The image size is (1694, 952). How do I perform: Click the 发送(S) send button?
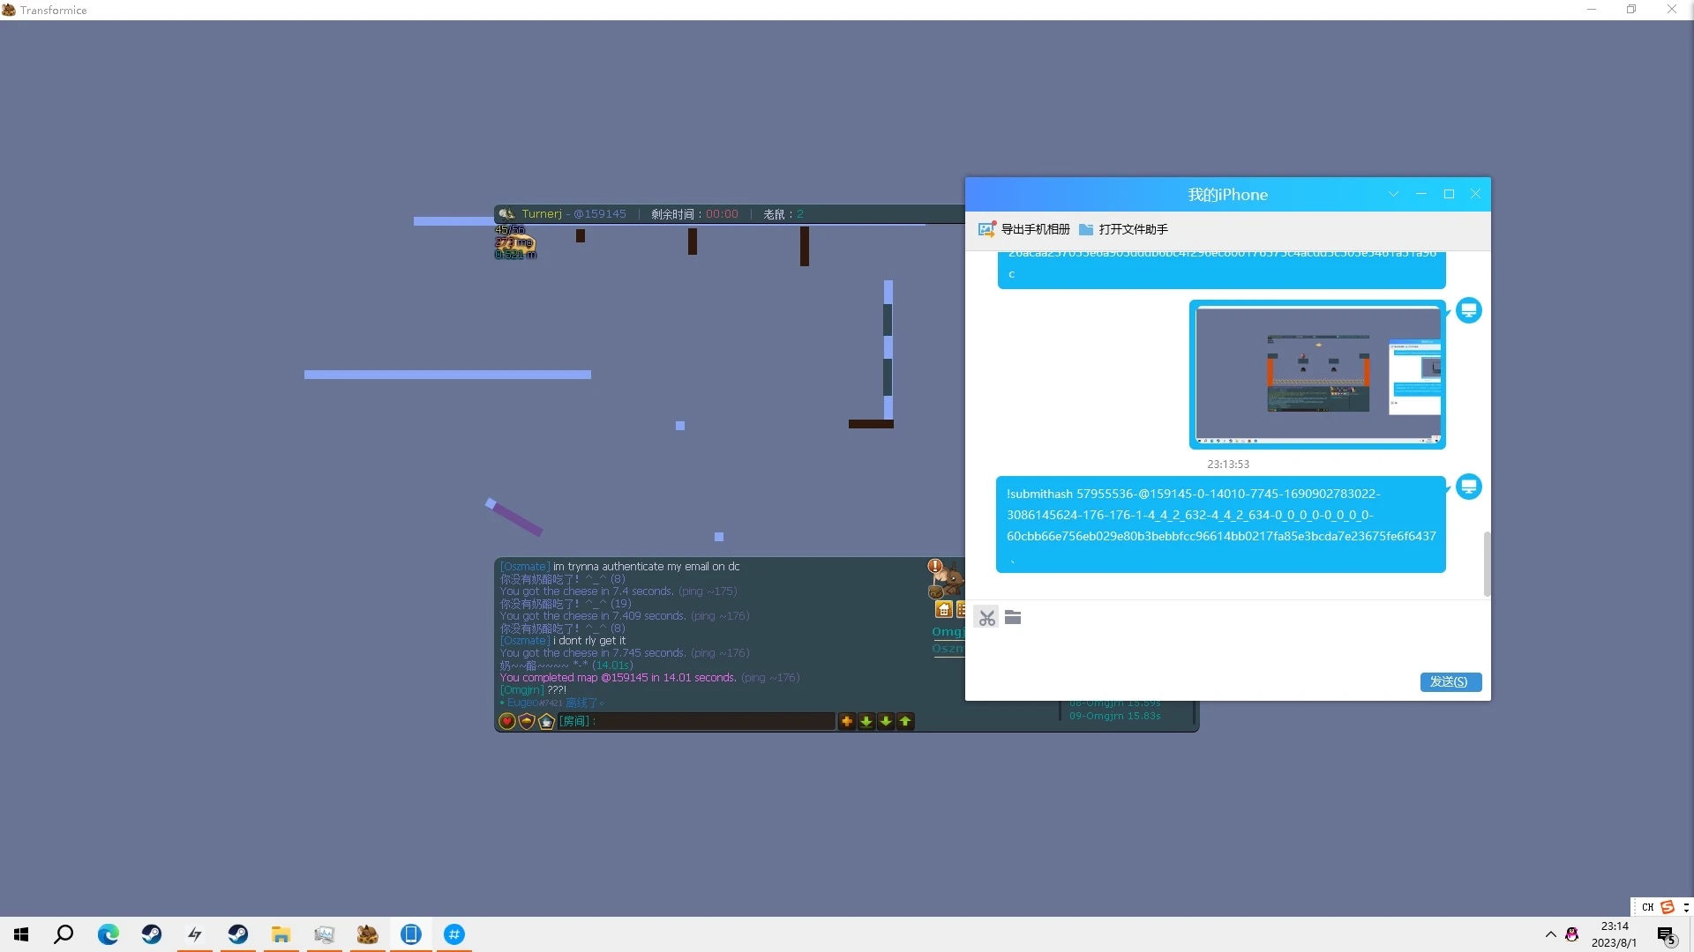coord(1450,682)
